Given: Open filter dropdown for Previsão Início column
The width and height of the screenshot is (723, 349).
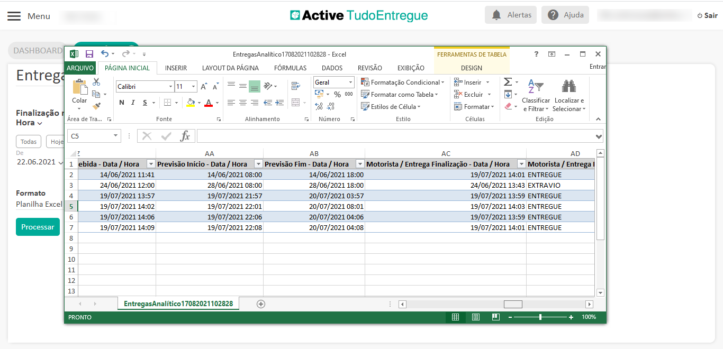Looking at the screenshot, I should click(258, 164).
